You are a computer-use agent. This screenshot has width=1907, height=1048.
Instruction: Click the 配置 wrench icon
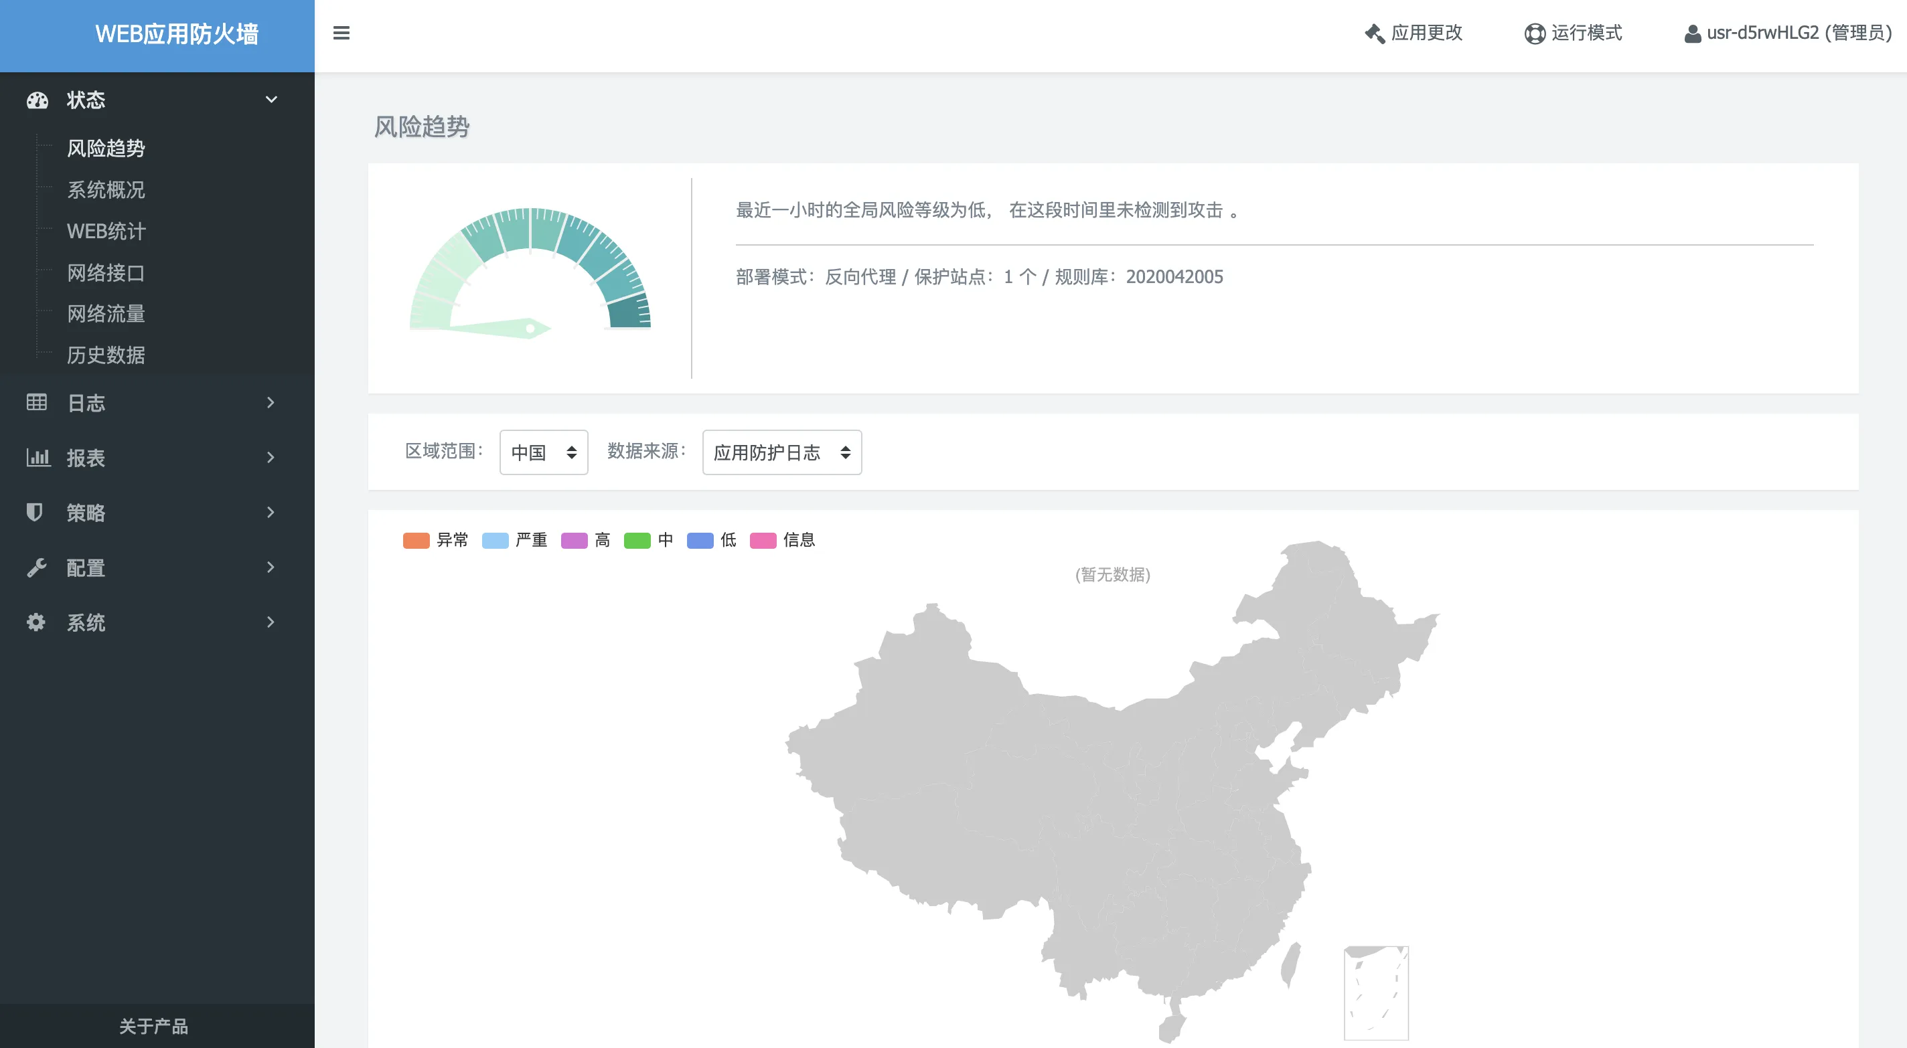tap(37, 567)
